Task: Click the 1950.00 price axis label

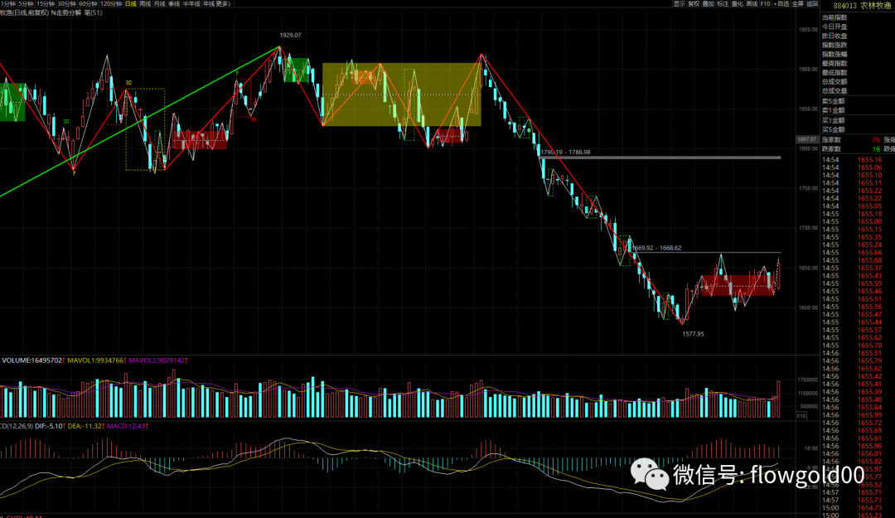Action: 808,30
